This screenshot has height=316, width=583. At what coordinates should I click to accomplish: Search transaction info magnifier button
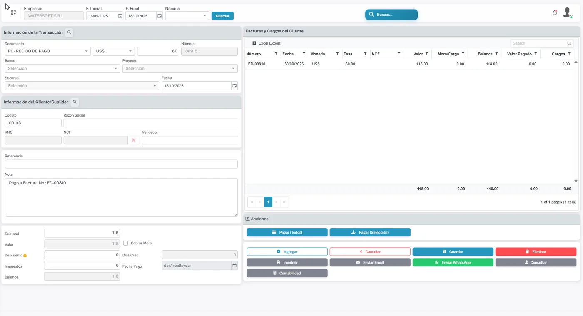click(69, 32)
